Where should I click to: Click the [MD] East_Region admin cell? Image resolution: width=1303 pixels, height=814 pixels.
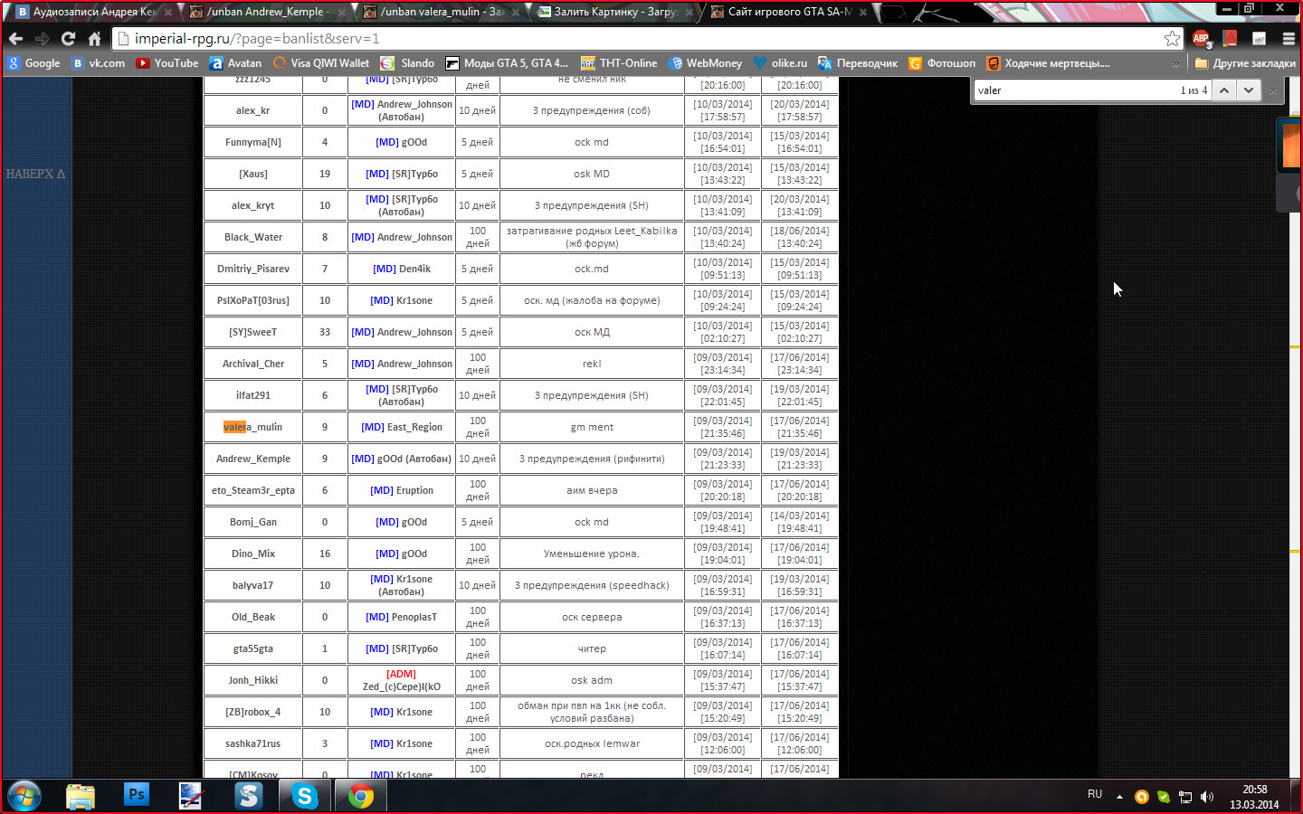pos(402,427)
